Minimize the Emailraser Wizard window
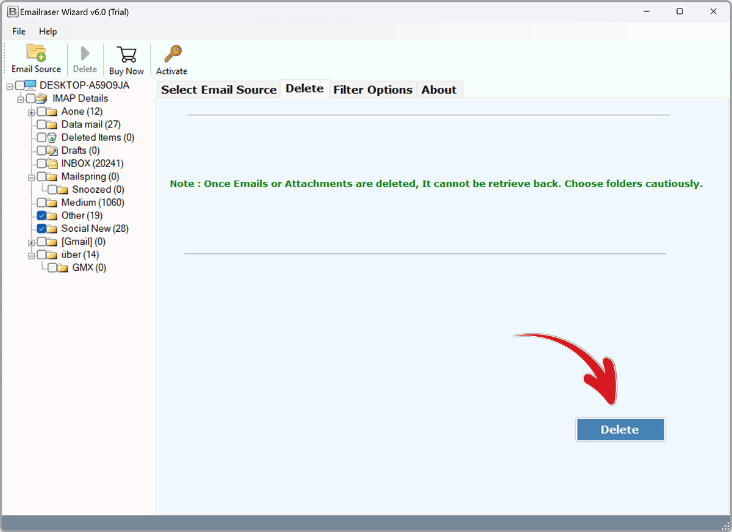The width and height of the screenshot is (732, 532). pyautogui.click(x=647, y=12)
